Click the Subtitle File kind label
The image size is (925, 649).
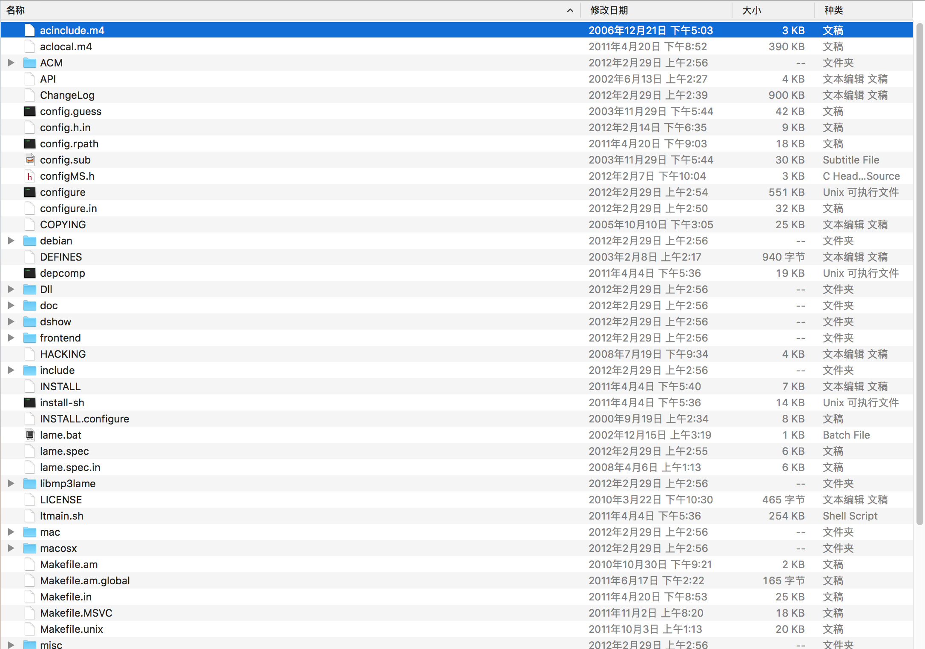coord(851,160)
